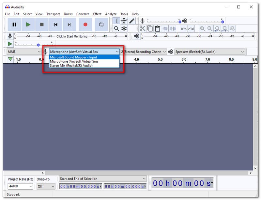Click the large audio position time display
This screenshot has width=261, height=200.
[x=182, y=183]
